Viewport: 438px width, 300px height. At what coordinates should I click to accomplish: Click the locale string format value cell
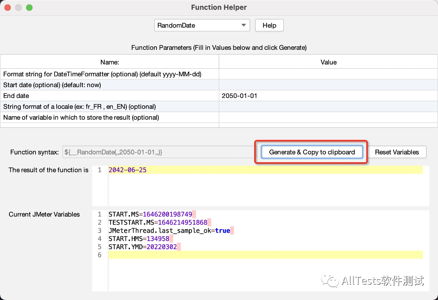click(328, 106)
